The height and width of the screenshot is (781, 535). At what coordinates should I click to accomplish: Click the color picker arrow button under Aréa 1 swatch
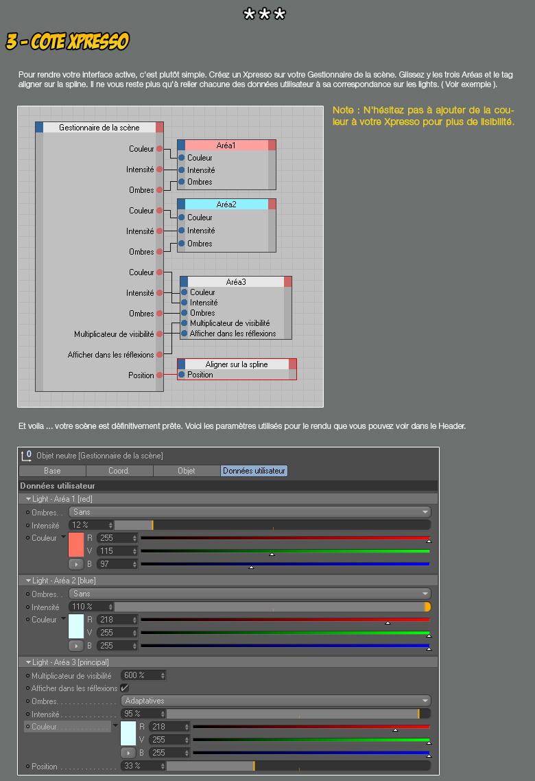click(75, 564)
